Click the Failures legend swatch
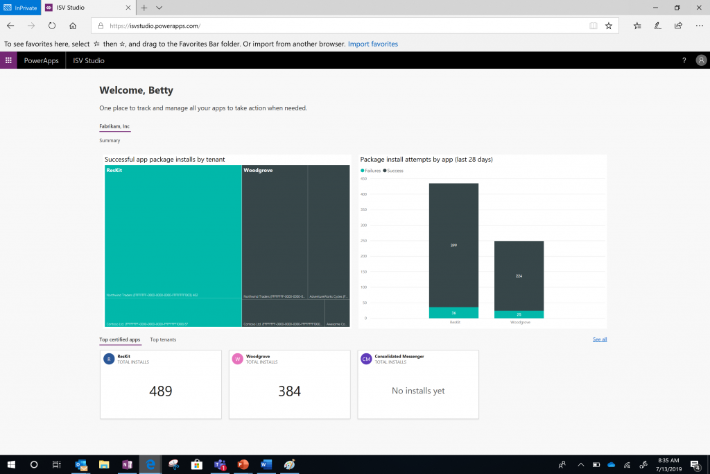Image resolution: width=710 pixels, height=474 pixels. 362,171
